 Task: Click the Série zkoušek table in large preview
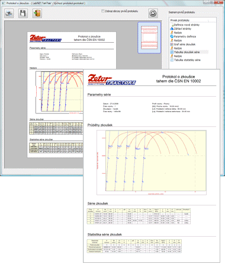click(x=139, y=216)
